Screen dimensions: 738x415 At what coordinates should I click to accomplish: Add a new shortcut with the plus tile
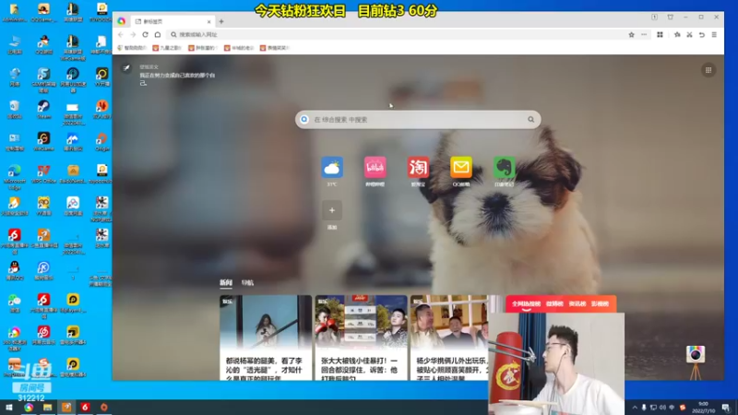tap(332, 210)
